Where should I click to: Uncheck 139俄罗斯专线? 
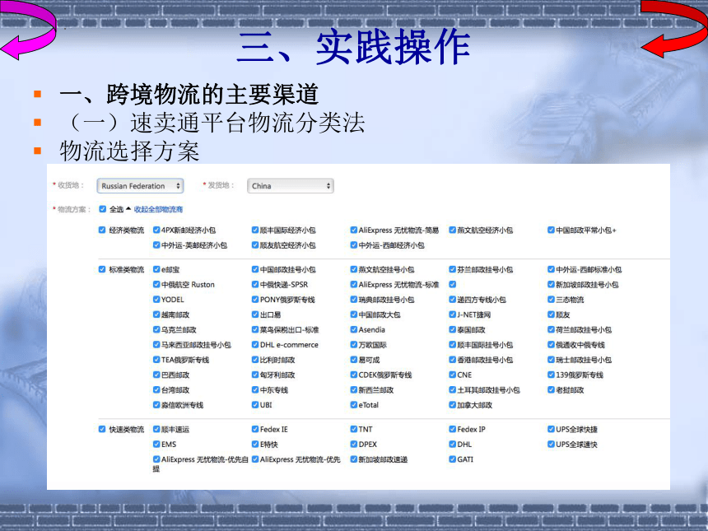click(551, 375)
